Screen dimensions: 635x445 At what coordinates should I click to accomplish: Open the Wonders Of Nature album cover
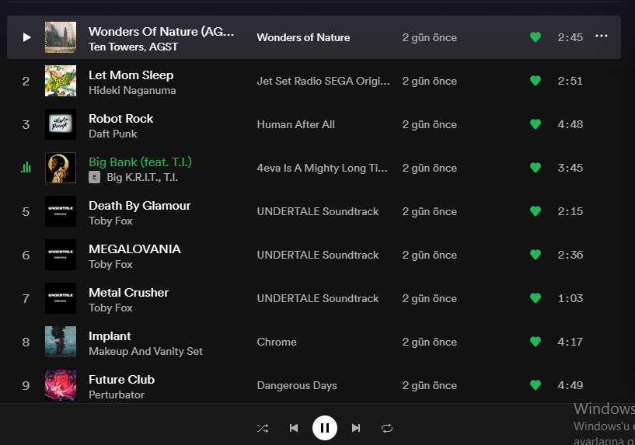(61, 37)
